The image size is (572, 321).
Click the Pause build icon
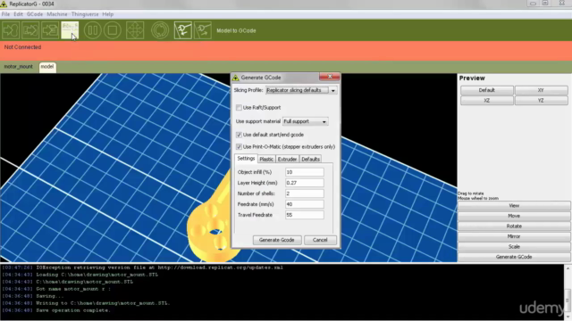point(93,30)
